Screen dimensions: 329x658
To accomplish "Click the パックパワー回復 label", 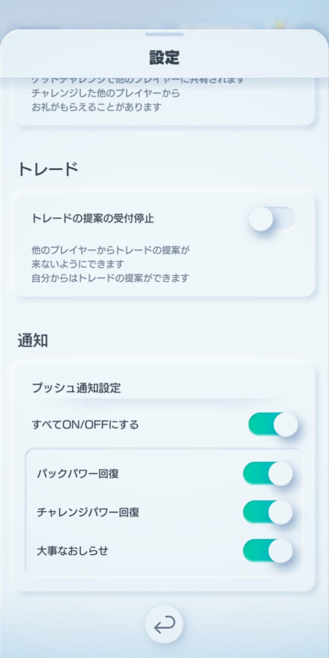I will tap(78, 474).
